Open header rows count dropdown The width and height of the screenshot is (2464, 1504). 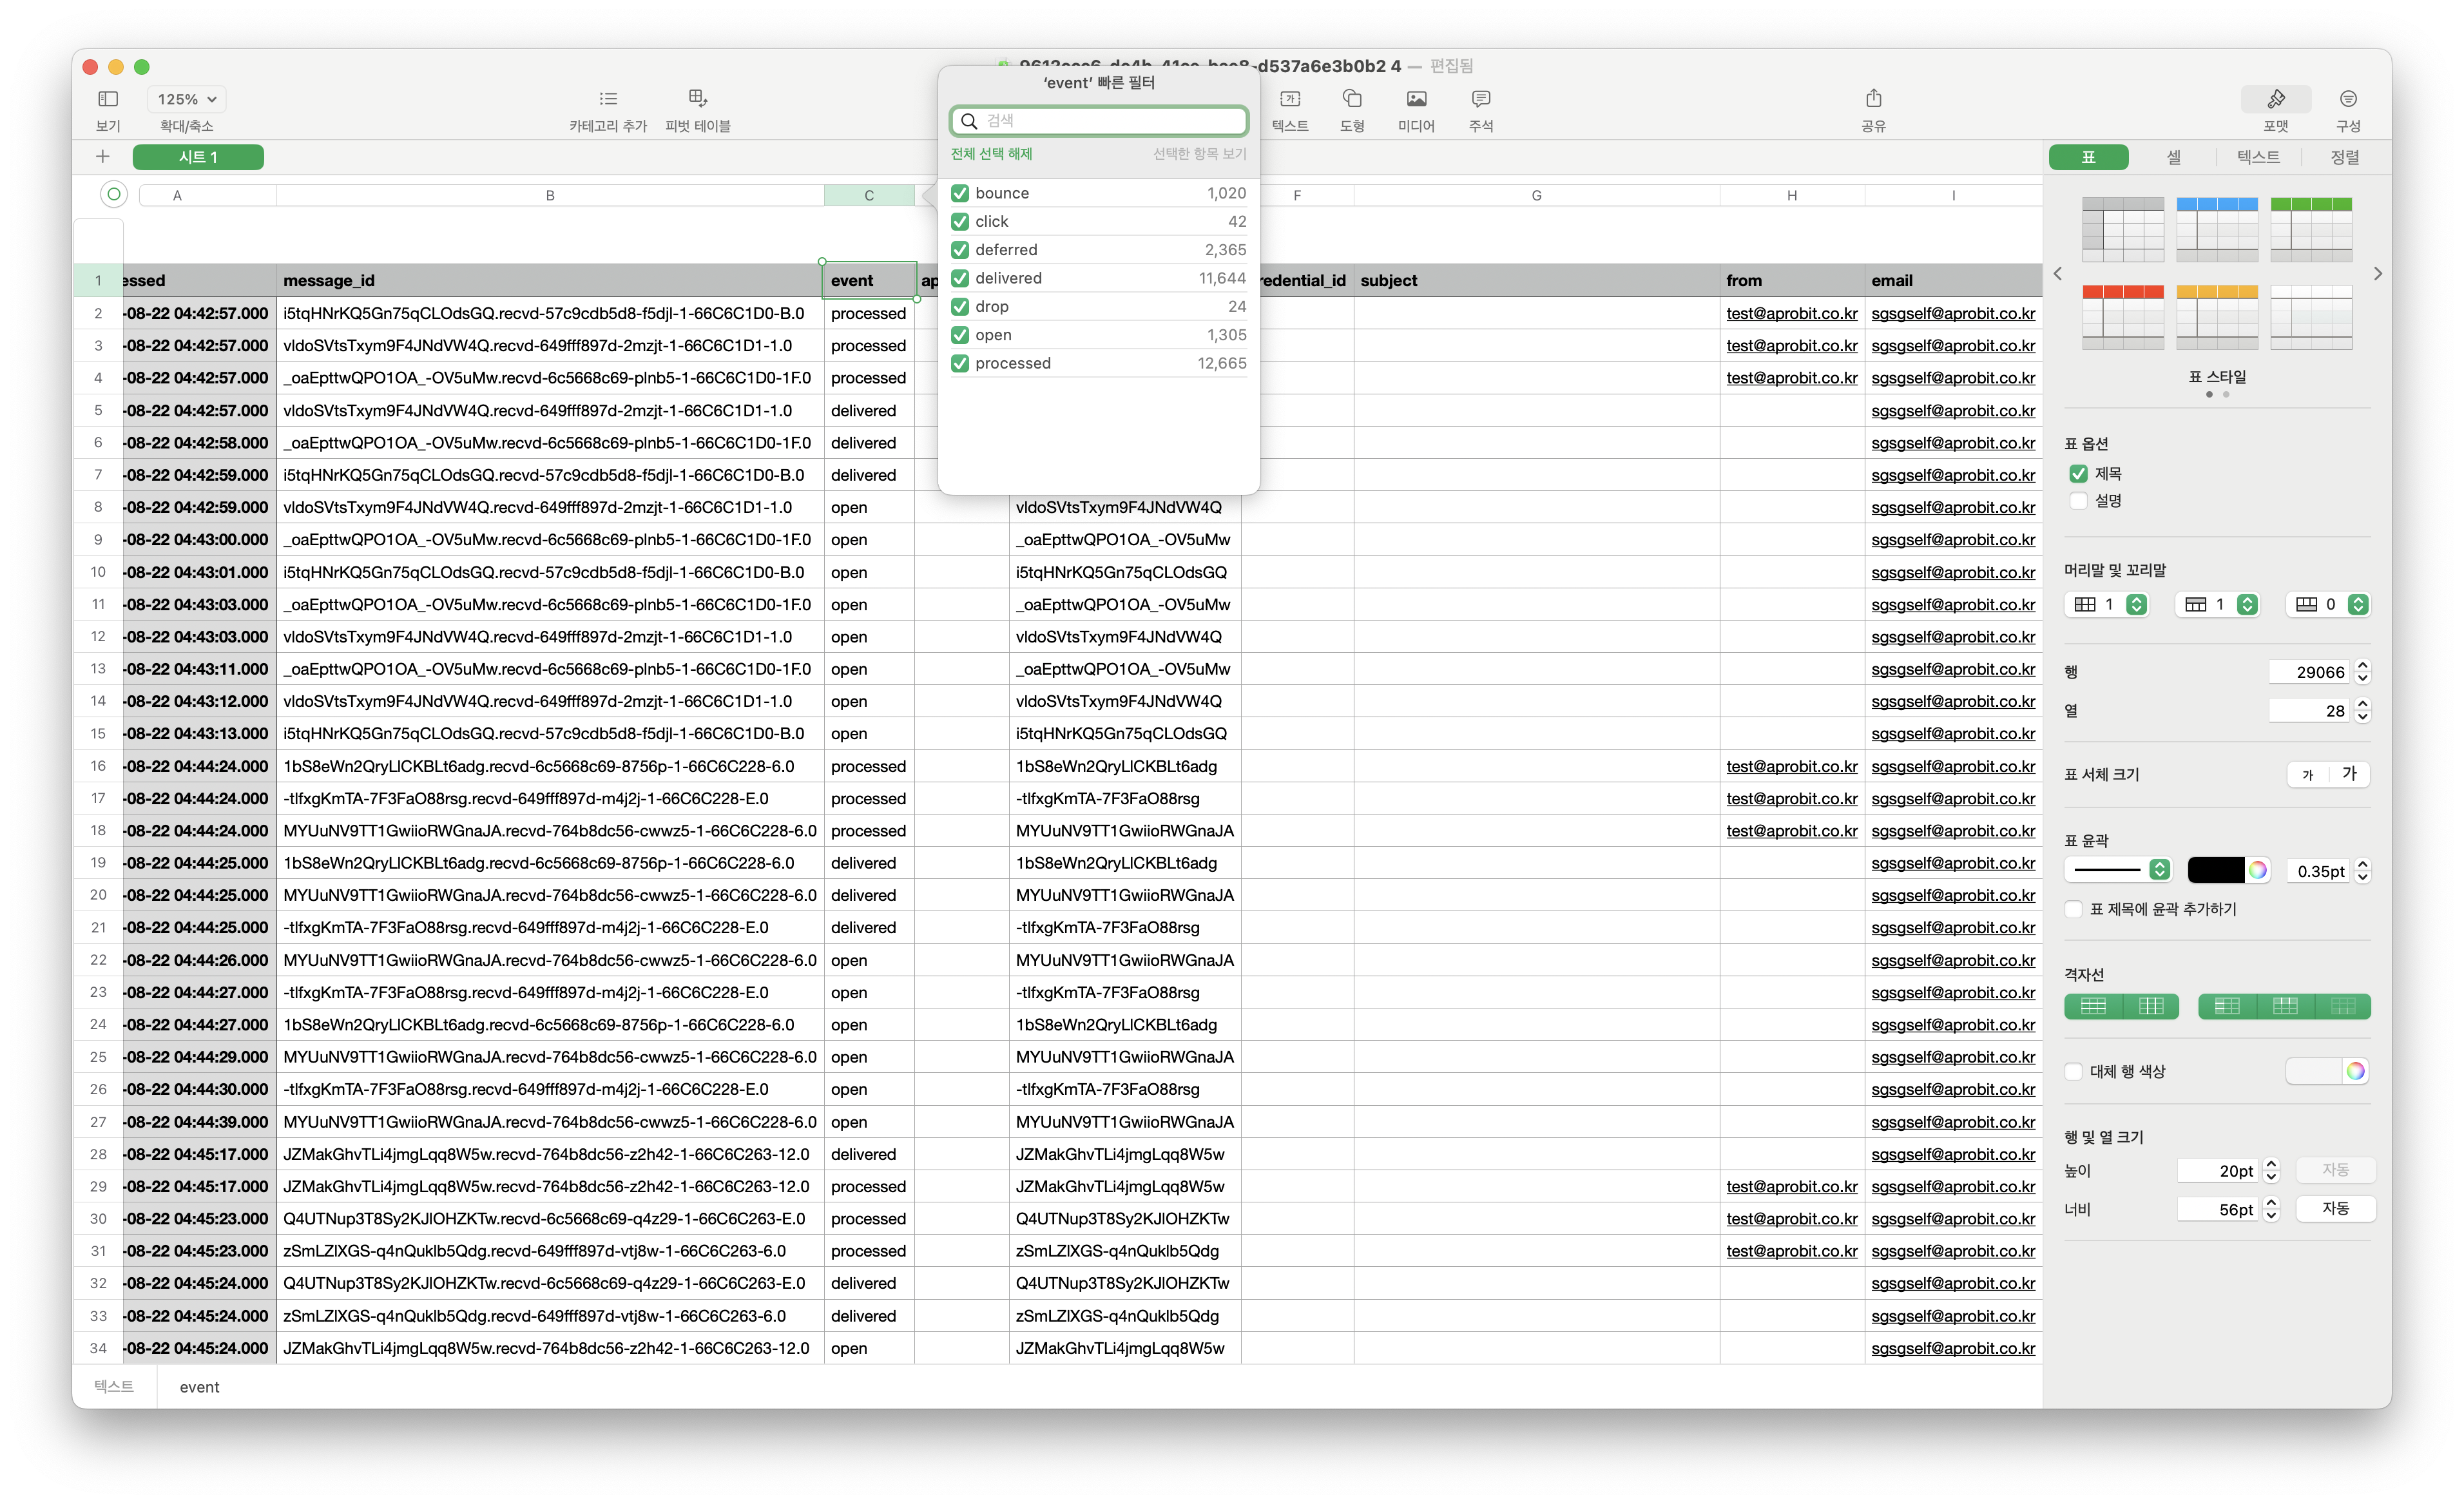[2219, 604]
